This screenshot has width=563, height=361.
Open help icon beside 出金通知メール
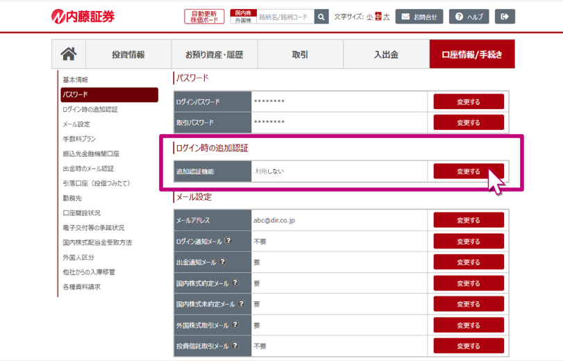(x=222, y=262)
